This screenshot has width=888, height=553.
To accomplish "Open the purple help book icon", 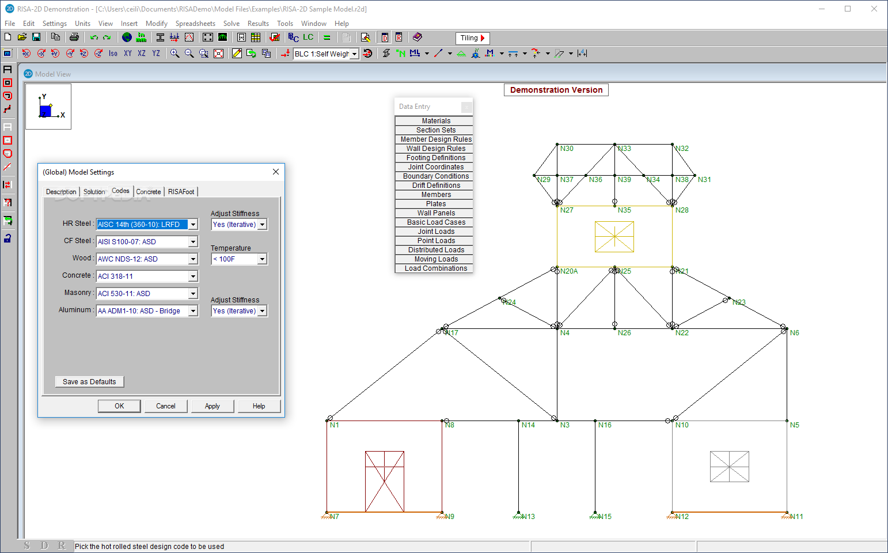I will tap(418, 37).
